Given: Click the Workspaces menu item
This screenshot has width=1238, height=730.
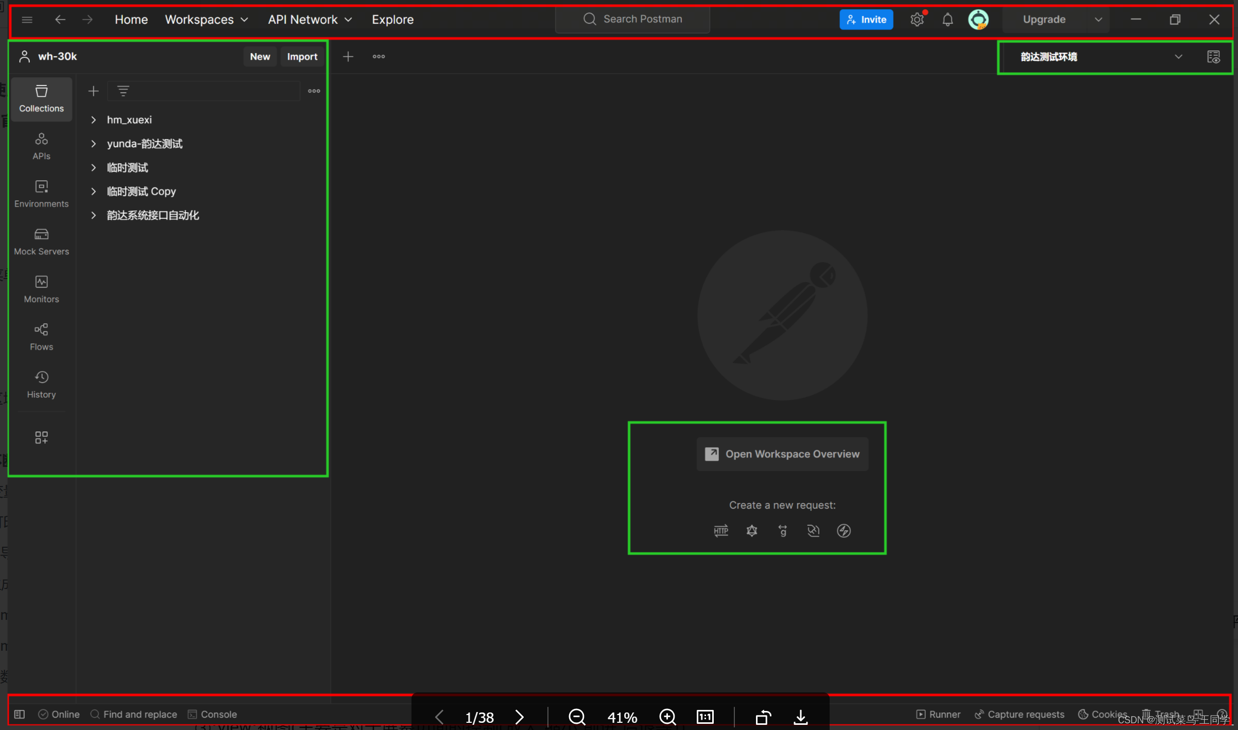Looking at the screenshot, I should click(x=198, y=19).
